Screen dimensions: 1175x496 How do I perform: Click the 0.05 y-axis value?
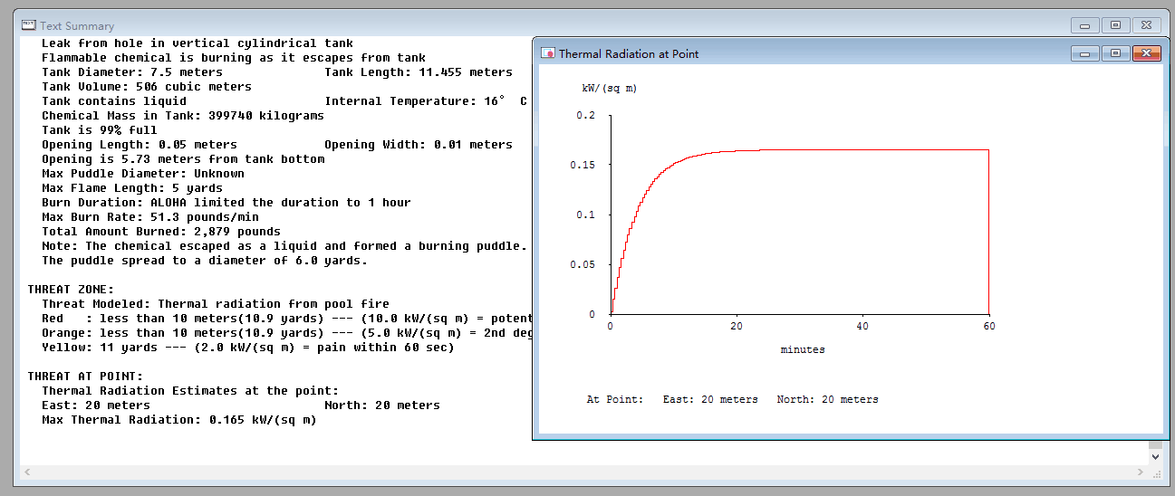583,264
